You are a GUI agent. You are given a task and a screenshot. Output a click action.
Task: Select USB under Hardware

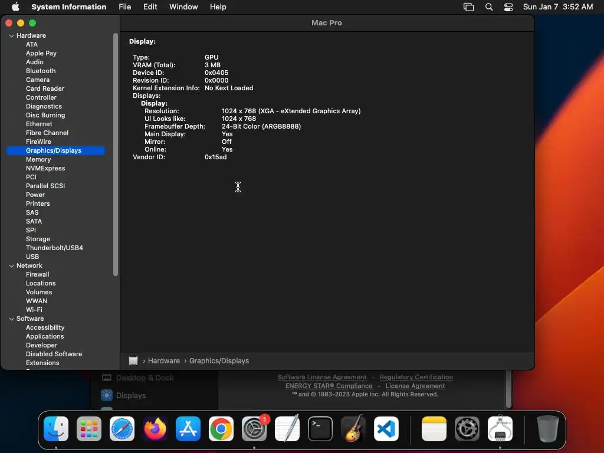pyautogui.click(x=32, y=257)
